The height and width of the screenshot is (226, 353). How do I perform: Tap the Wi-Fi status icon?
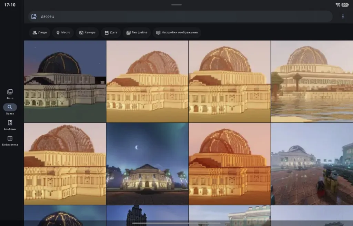[337, 4]
